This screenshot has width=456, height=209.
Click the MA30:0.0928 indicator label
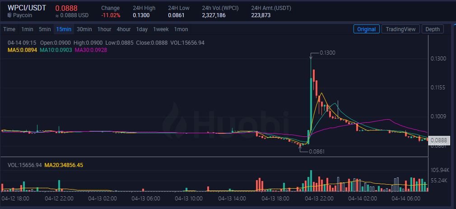[91, 50]
